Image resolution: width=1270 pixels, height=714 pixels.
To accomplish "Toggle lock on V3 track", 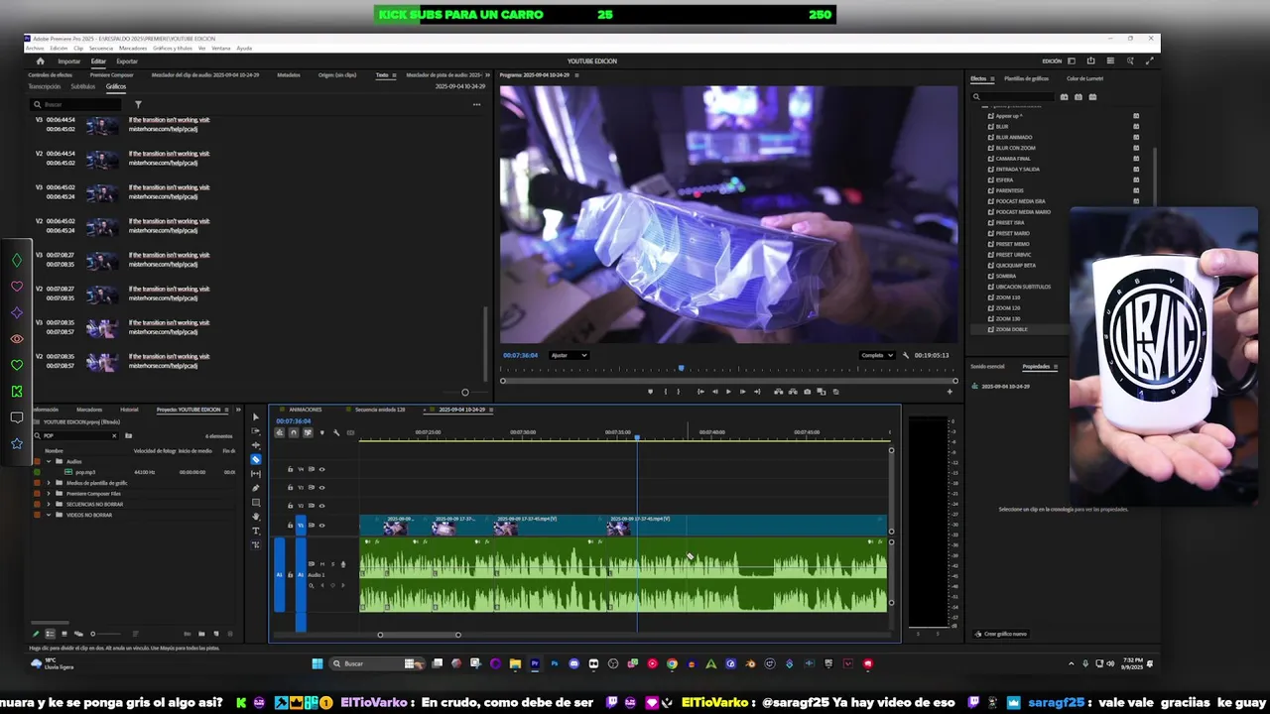I will point(291,487).
